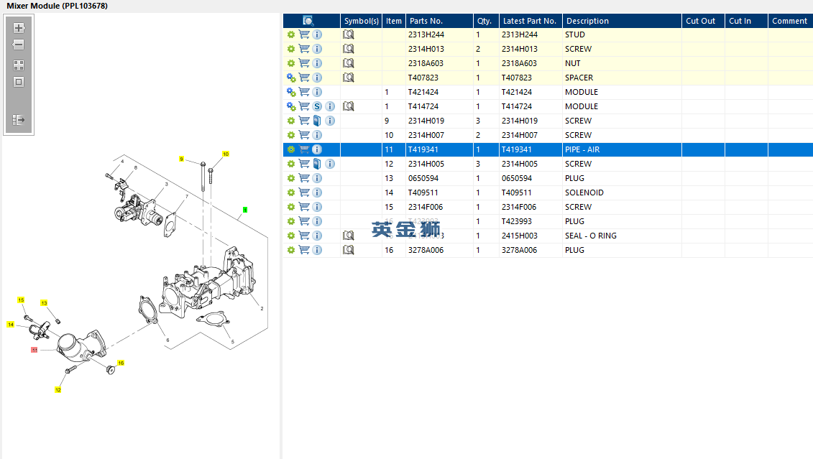Click gear icon for SCREW 2314F006
Viewport: 813px width, 459px height.
pyautogui.click(x=291, y=207)
